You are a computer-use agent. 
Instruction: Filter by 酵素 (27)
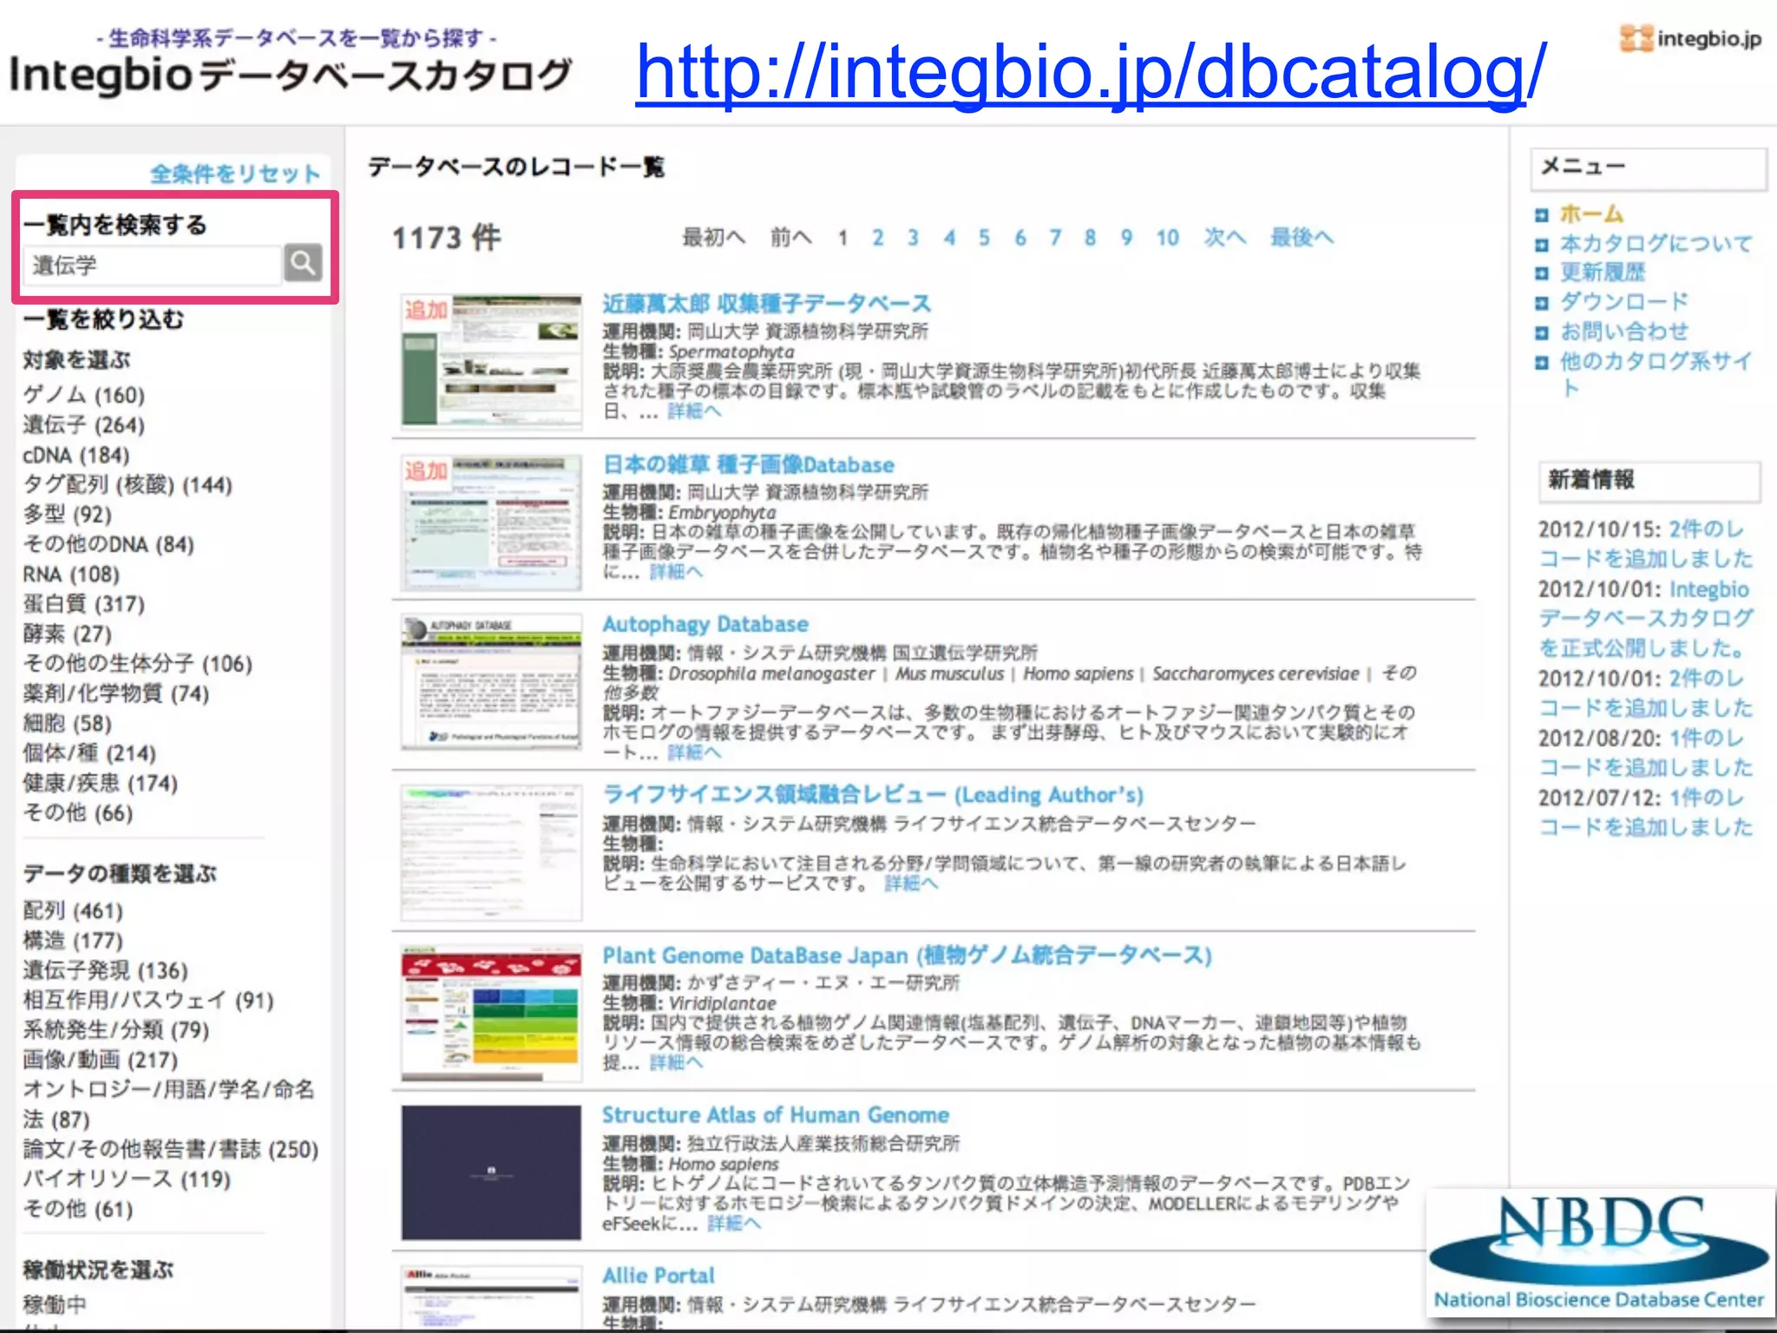(68, 634)
